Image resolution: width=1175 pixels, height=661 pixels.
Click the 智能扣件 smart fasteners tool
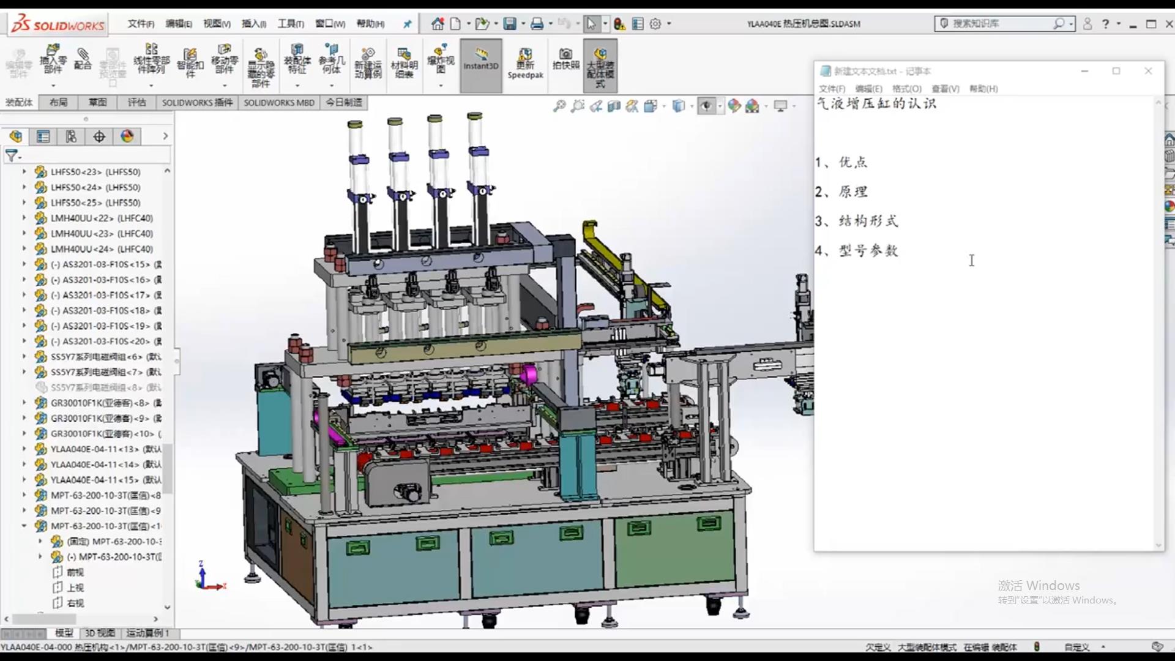coord(190,62)
